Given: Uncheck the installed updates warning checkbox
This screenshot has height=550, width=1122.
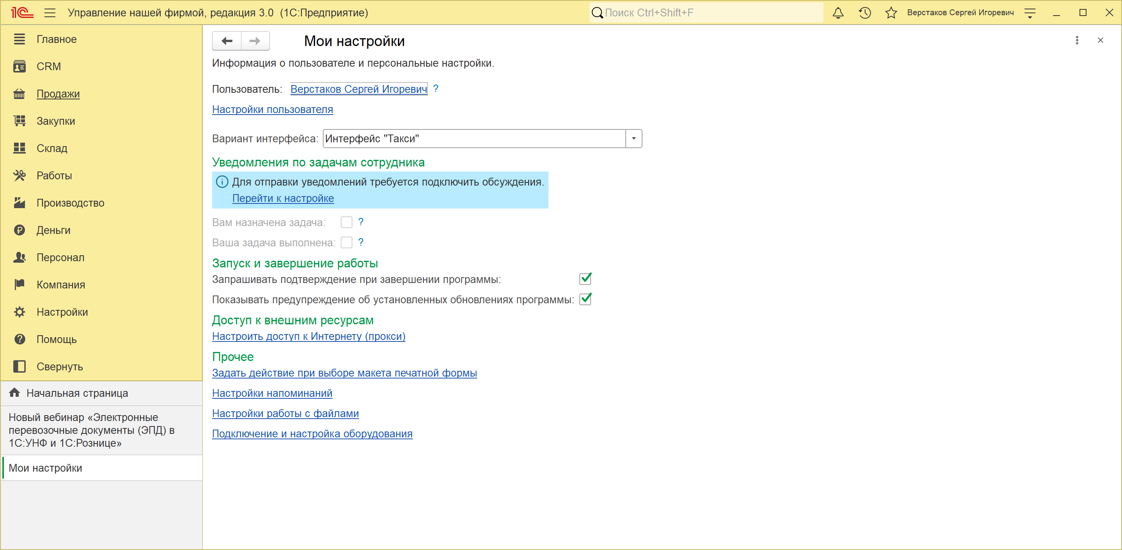Looking at the screenshot, I should [586, 299].
